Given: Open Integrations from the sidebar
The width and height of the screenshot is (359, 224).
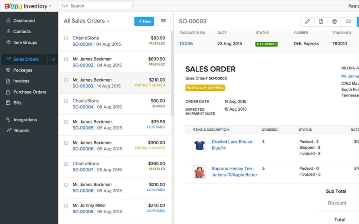Looking at the screenshot, I should [x=25, y=120].
